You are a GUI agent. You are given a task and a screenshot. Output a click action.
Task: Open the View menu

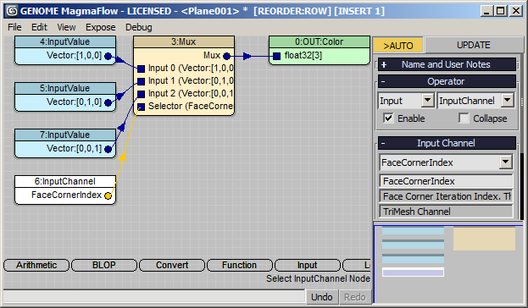tap(66, 27)
